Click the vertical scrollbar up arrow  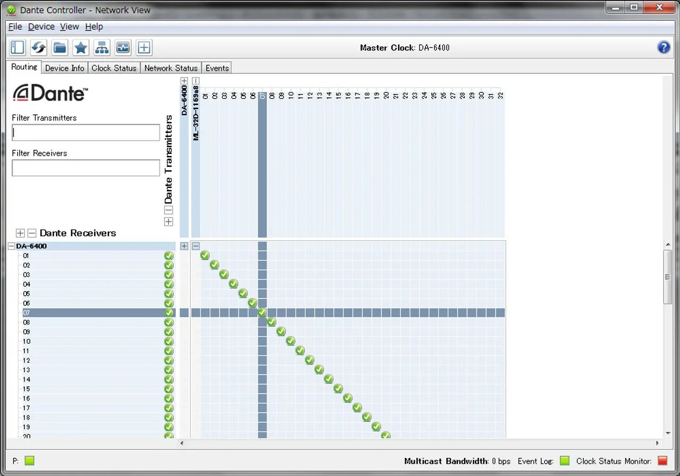(668, 245)
